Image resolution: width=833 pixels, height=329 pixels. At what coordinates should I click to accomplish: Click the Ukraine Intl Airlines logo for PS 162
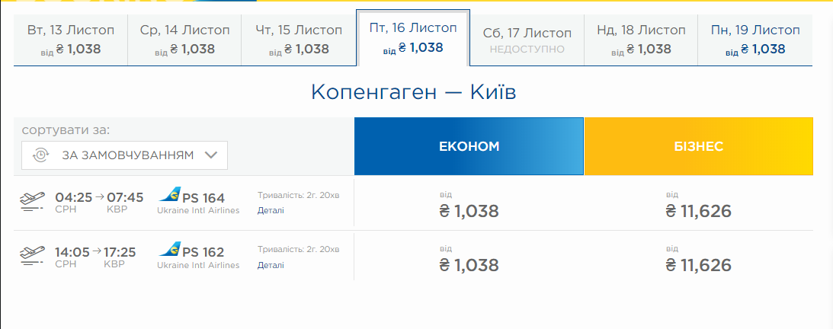(168, 250)
